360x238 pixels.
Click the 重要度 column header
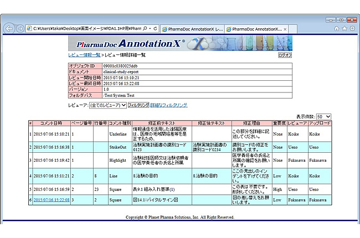tap(279, 123)
